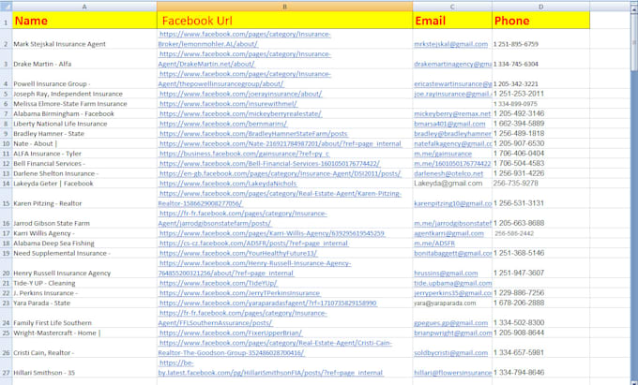This screenshot has height=385, width=638.
Task: Open joerayinsurance Facebook about link
Action: coord(240,94)
